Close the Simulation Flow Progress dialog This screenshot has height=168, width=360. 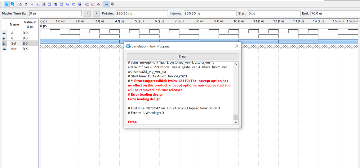click(237, 46)
